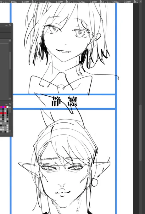Click the 5000 mark on the ruler

(70, 1)
